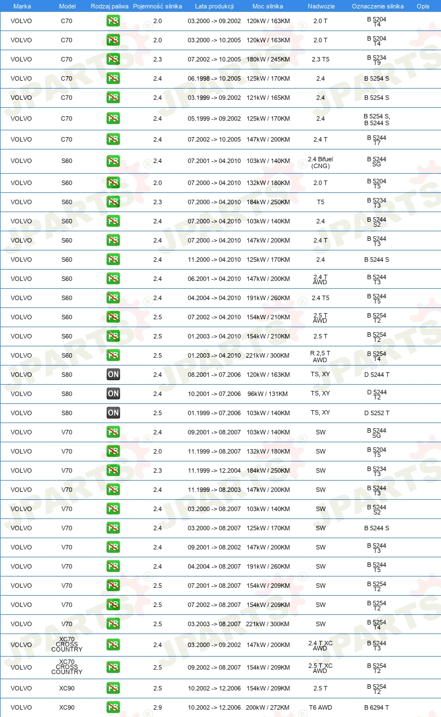
Task: Click the petrol icon in the S60 191kW / 260KM row
Action: point(113,298)
